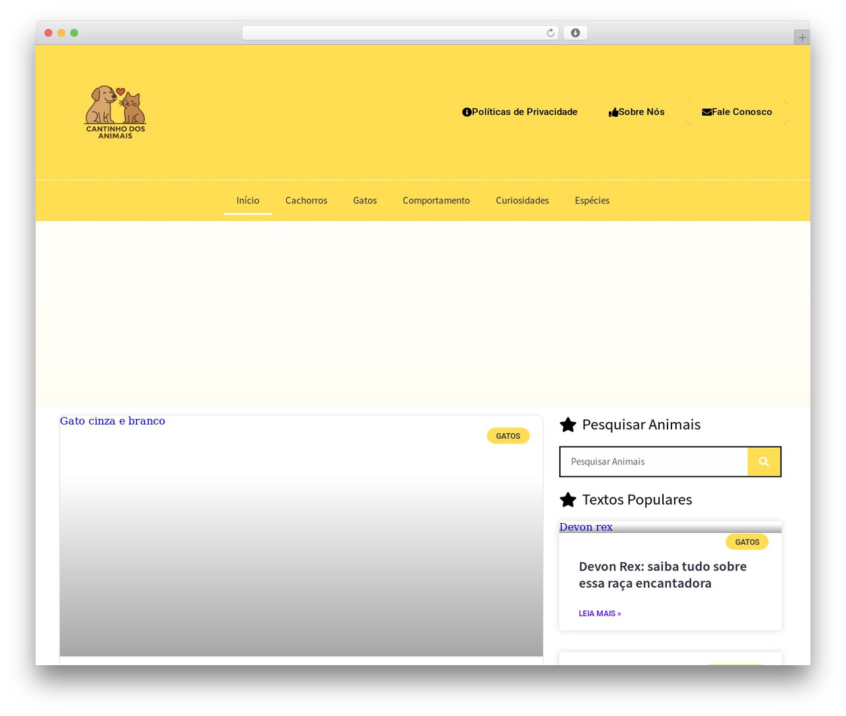Click the GATOS badge on Devon Rex card
The height and width of the screenshot is (716, 846).
click(x=747, y=542)
